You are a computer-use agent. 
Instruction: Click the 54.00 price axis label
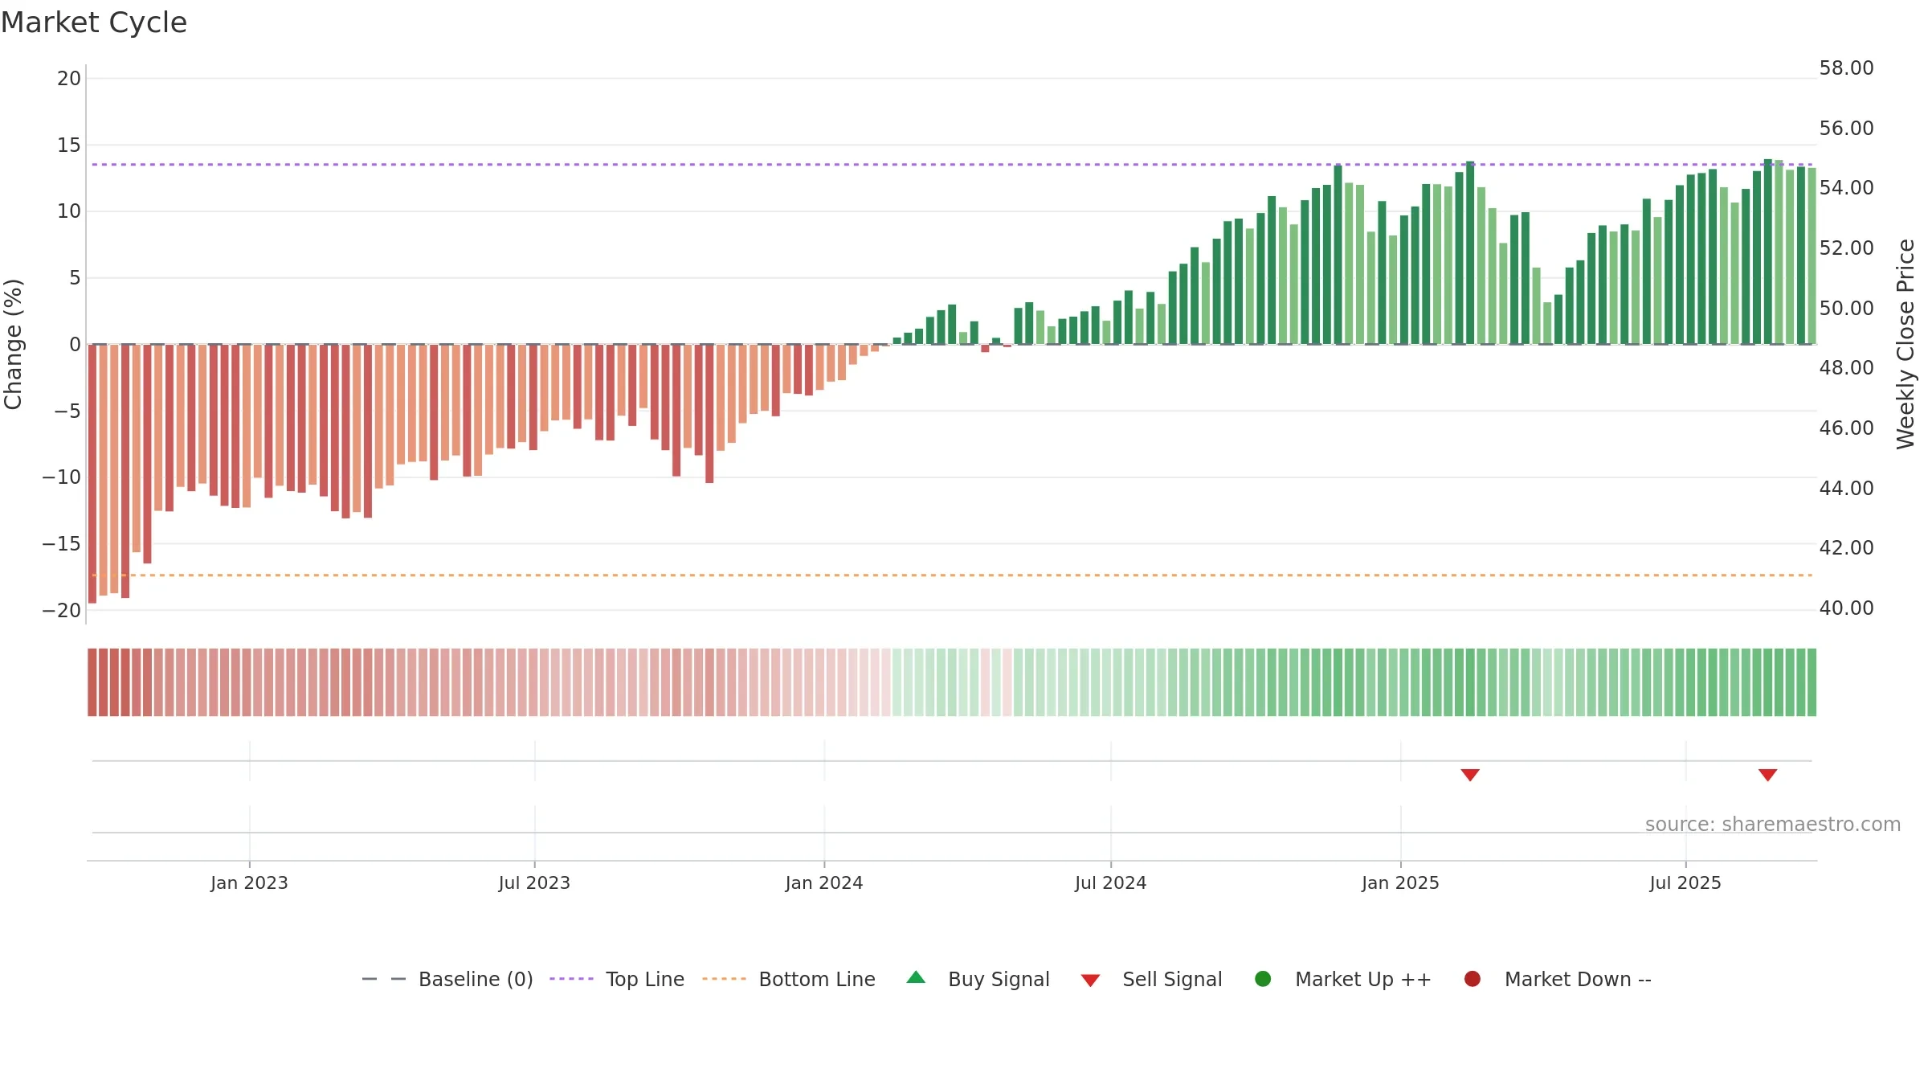1846,188
